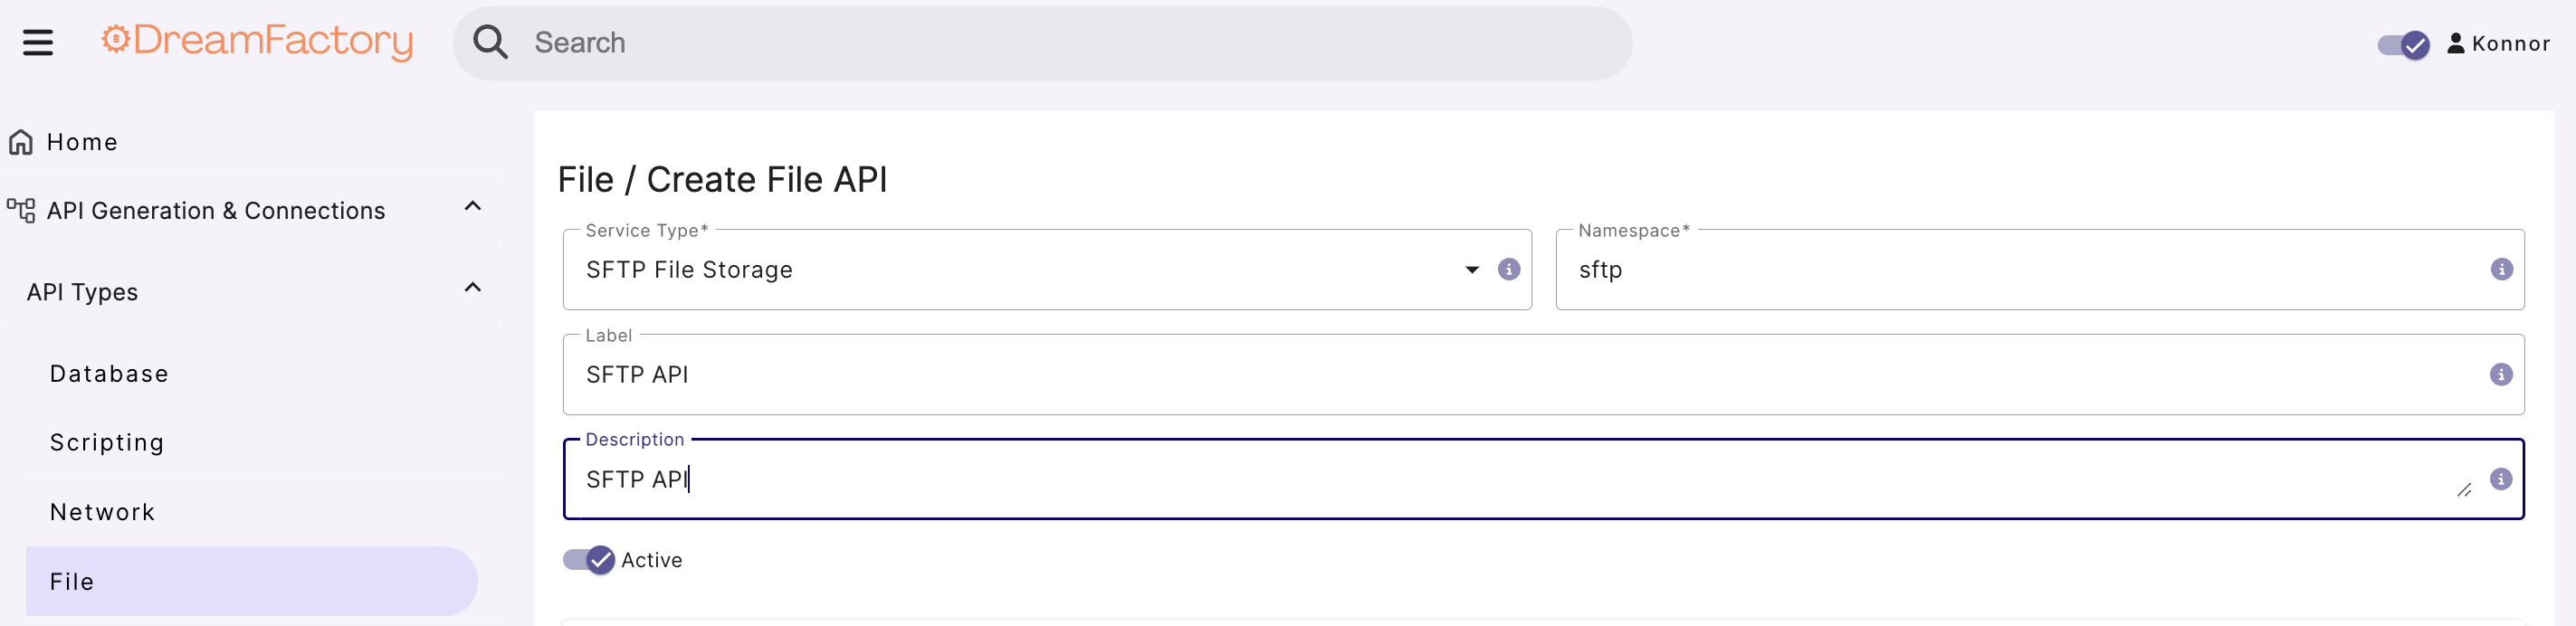Click the Label field info icon
Screen dimensions: 2576x626
point(2502,374)
